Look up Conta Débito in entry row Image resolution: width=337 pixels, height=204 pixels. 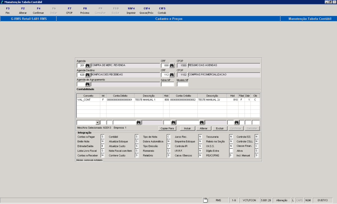coord(139,122)
